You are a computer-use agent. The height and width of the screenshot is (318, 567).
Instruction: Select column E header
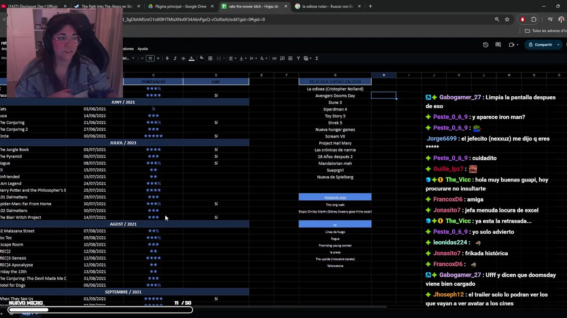[261, 75]
